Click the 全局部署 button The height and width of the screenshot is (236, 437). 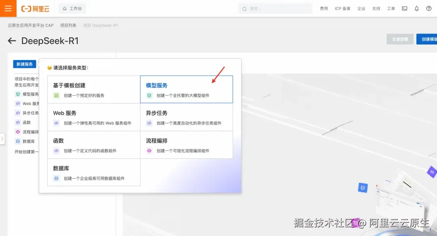tap(400, 39)
